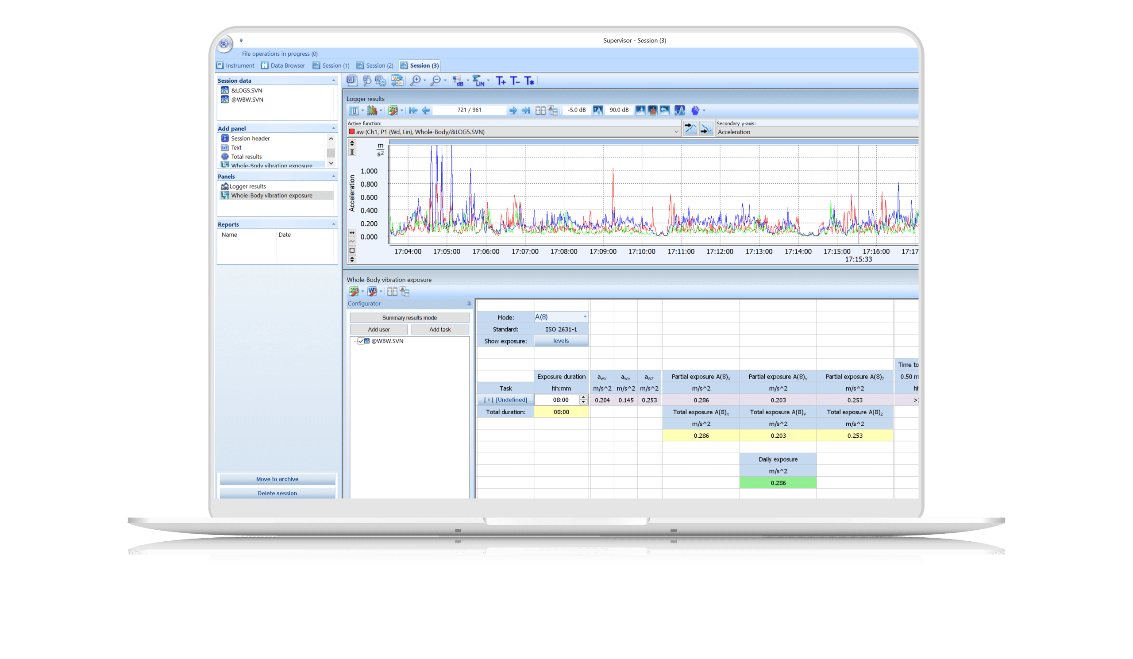1133x659 pixels.
Task: Pin the Configurator panel
Action: point(469,304)
